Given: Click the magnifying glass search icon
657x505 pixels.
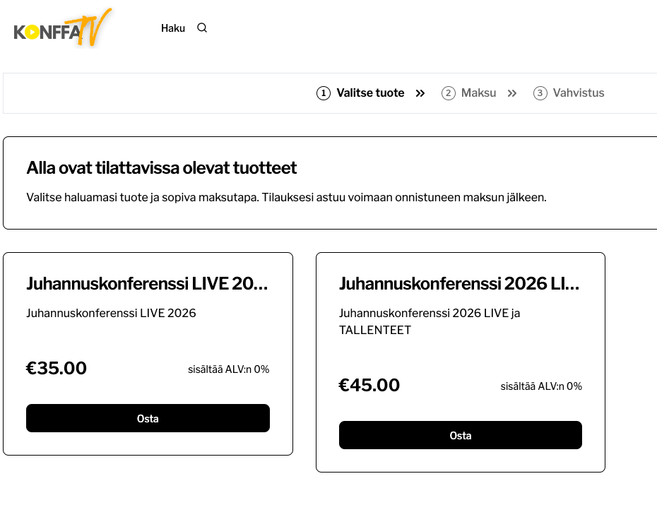Looking at the screenshot, I should click(x=202, y=28).
